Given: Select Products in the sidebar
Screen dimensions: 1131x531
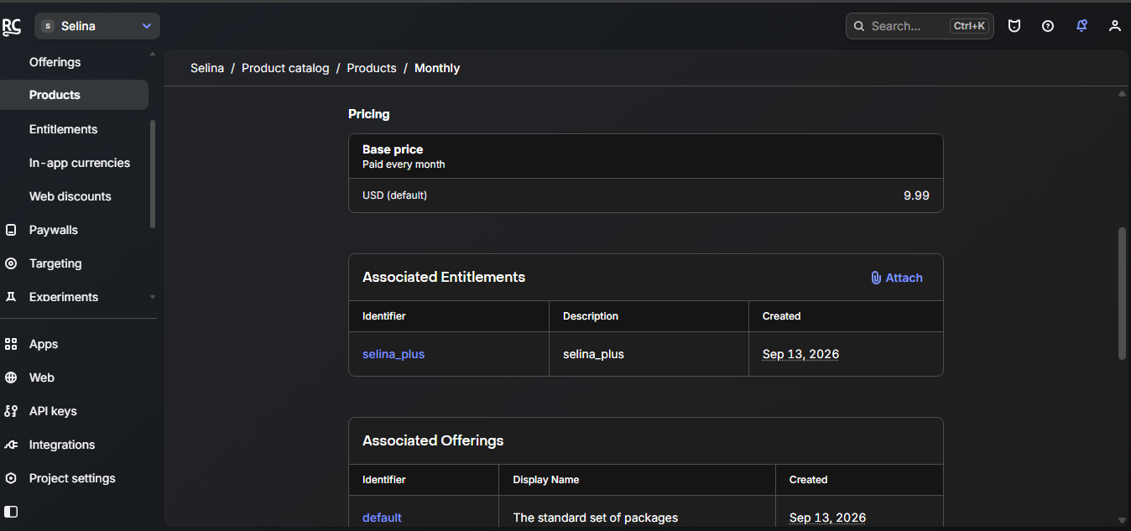Looking at the screenshot, I should click(x=74, y=95).
